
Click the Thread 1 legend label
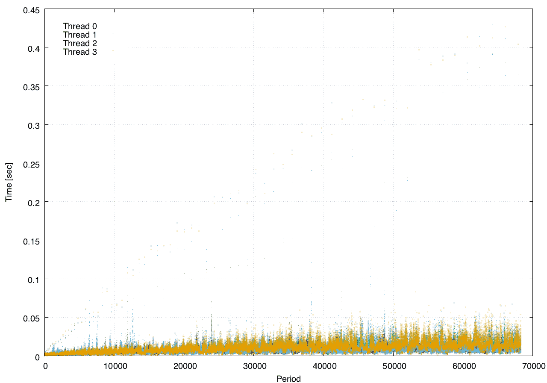80,35
